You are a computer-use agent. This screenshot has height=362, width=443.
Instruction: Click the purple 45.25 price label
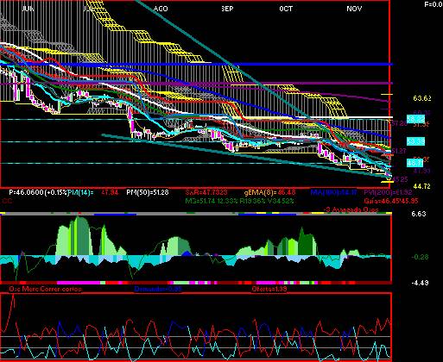(400, 179)
